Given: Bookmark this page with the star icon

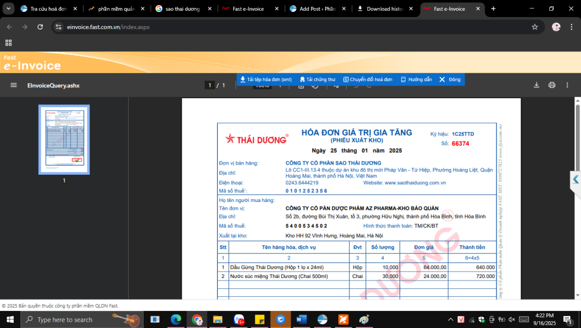Looking at the screenshot, I should pyautogui.click(x=534, y=27).
